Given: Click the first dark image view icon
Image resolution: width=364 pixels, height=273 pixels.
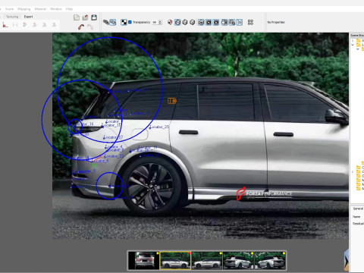Looking at the screenshot, I should click(x=209, y=22).
